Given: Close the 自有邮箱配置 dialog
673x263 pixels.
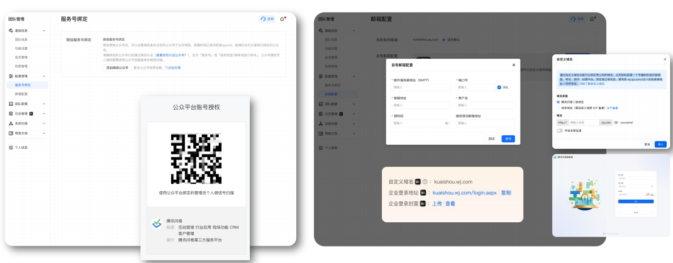Looking at the screenshot, I should click(513, 65).
